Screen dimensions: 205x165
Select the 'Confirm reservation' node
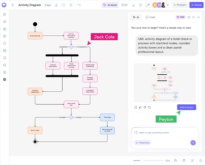[35, 91]
